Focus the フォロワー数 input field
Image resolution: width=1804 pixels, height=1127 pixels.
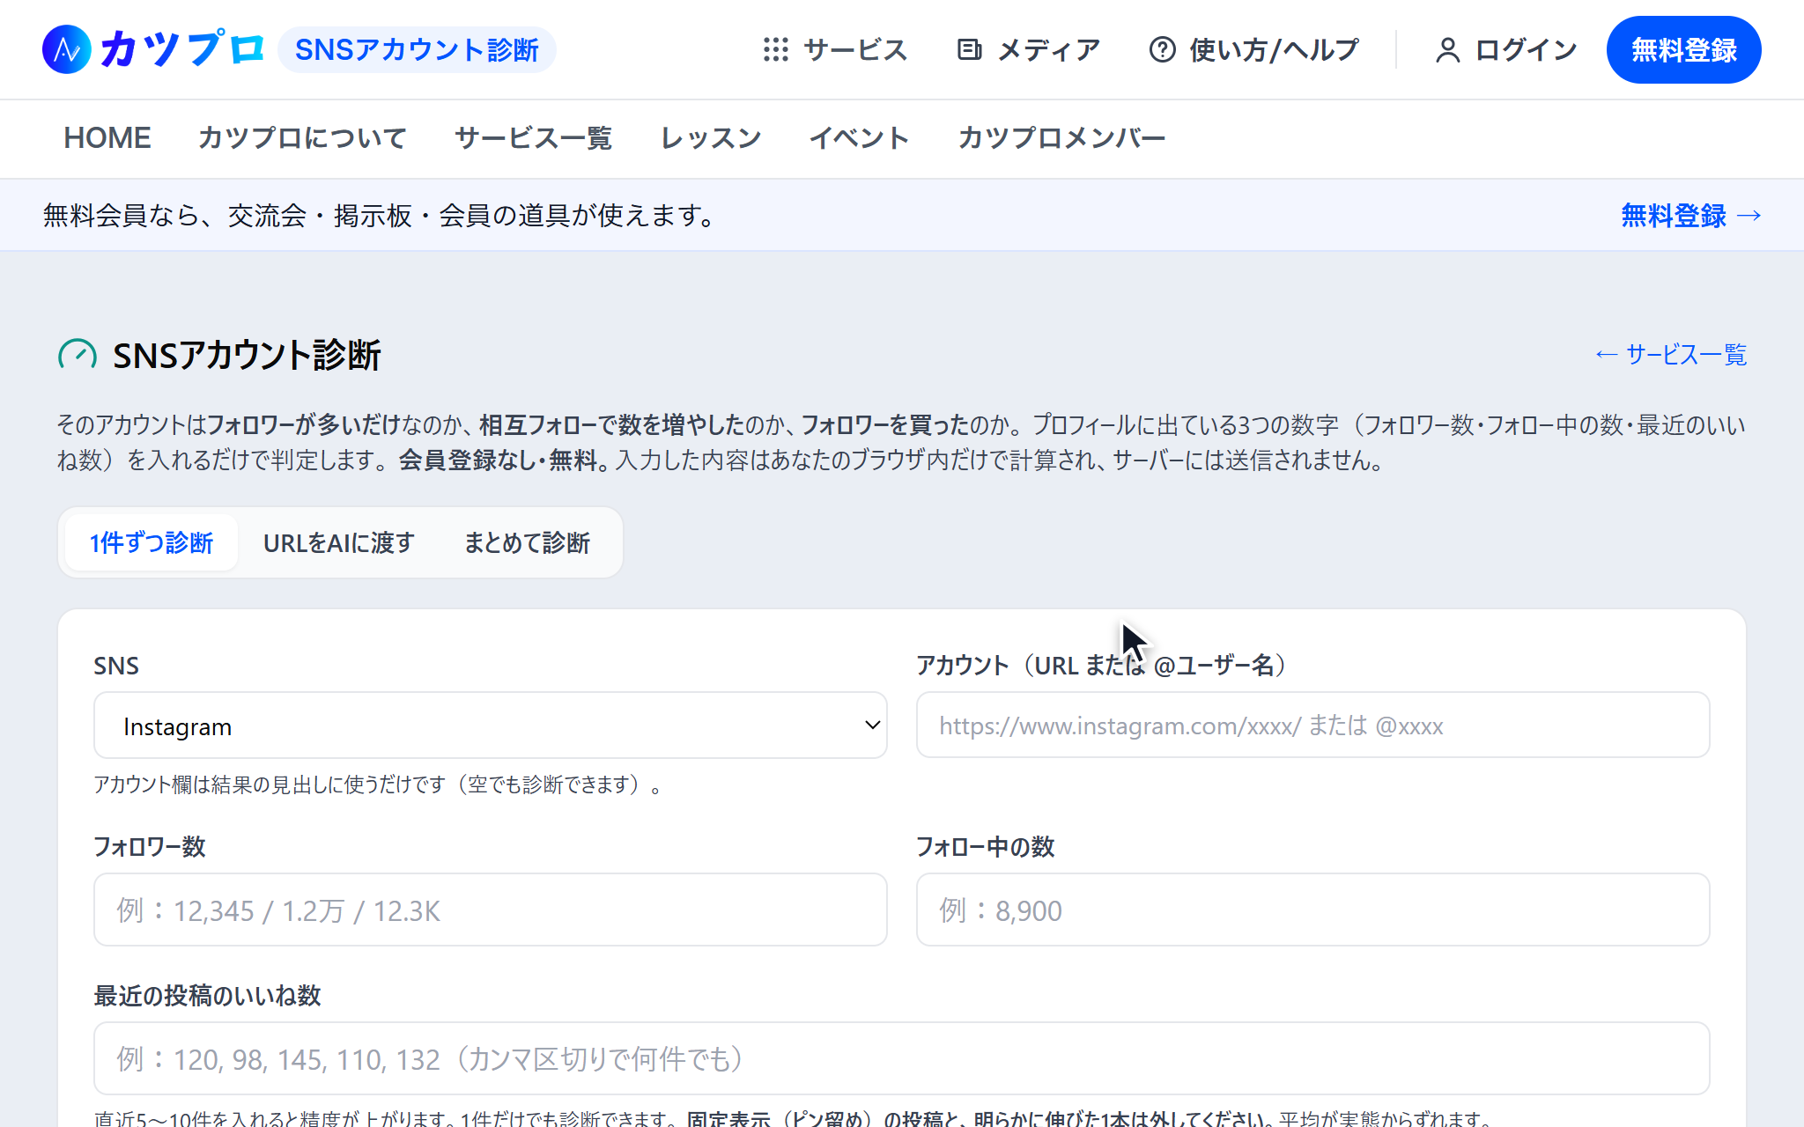click(490, 910)
